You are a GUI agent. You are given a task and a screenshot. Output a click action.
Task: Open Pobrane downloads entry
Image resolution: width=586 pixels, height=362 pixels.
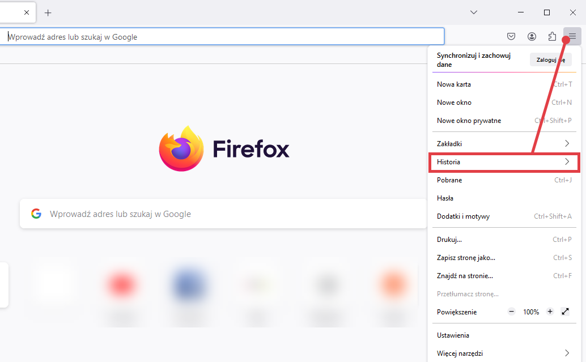point(504,180)
